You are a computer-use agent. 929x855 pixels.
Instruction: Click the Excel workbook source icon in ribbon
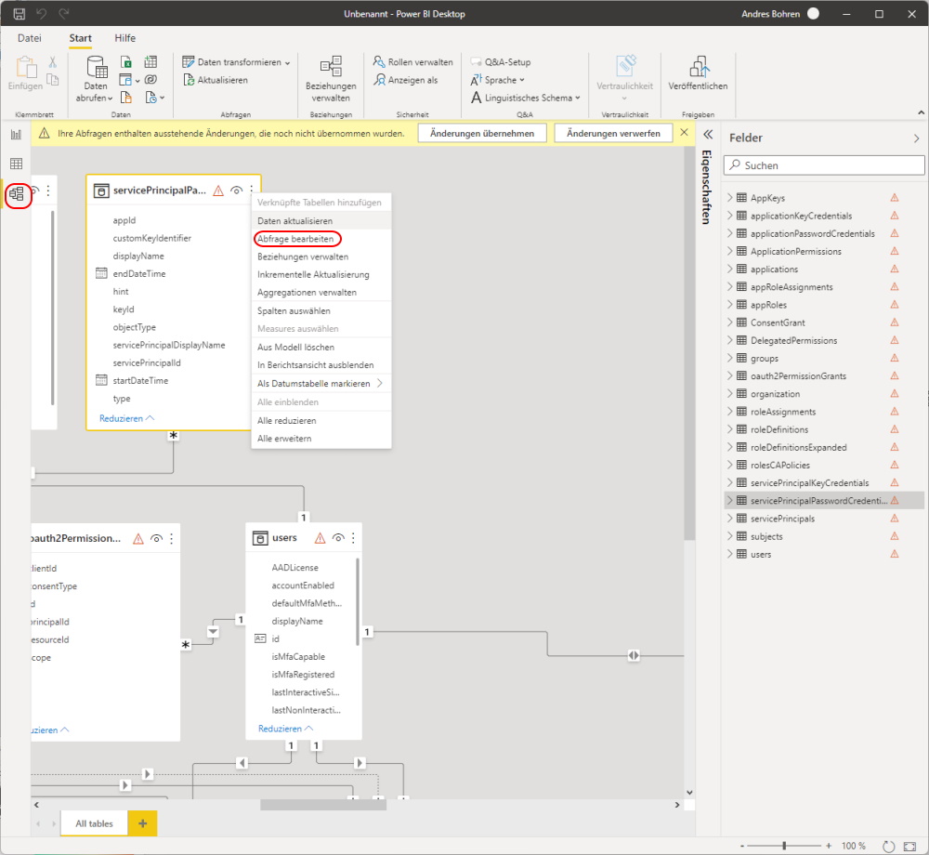point(125,61)
